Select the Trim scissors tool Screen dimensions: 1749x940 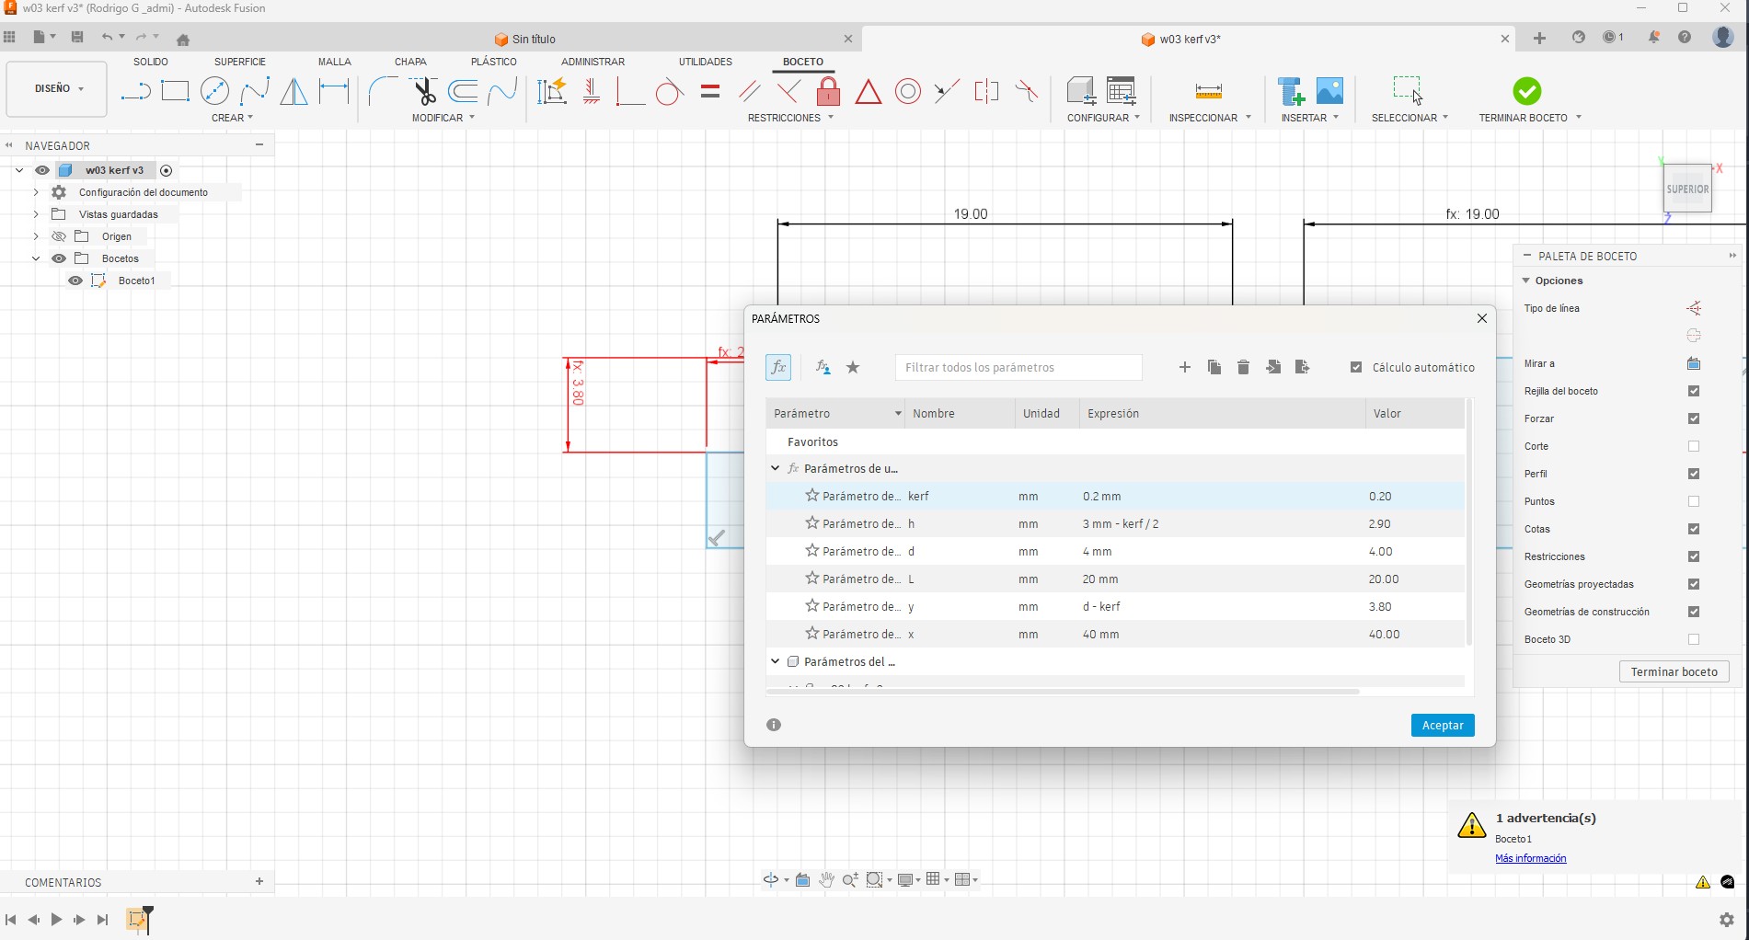(x=423, y=91)
